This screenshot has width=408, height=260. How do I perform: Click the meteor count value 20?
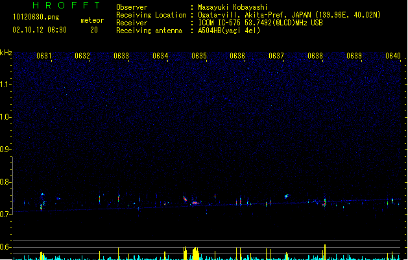(94, 30)
